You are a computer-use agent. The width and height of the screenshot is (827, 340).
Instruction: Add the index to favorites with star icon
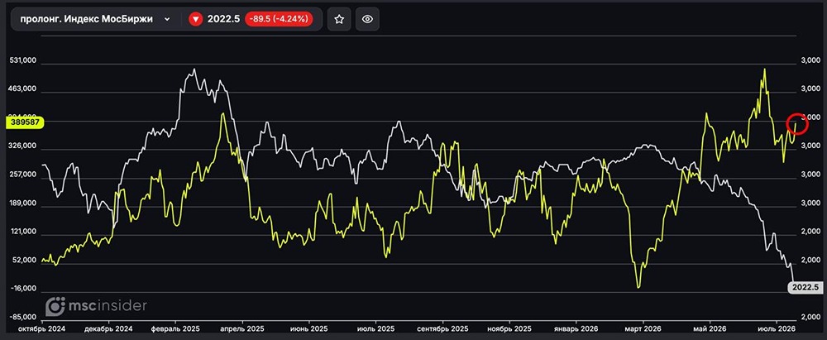339,20
